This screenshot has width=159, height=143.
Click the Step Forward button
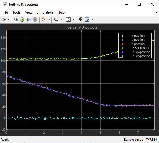(x=29, y=19)
